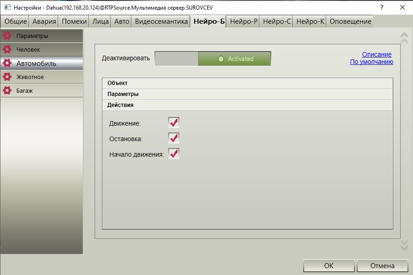Image resolution: width=413 pixels, height=275 pixels.
Task: Switch to the Нейро-Р tab
Action: click(x=244, y=21)
